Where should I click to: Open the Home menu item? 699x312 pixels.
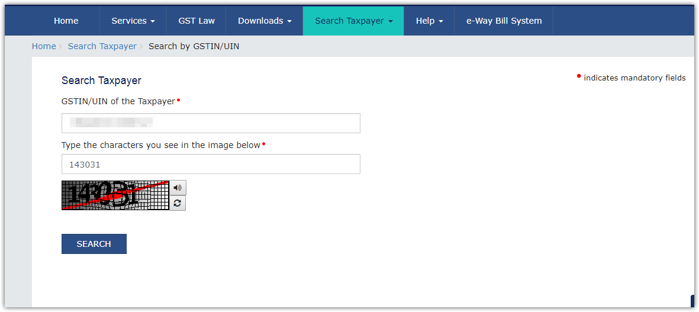66,21
